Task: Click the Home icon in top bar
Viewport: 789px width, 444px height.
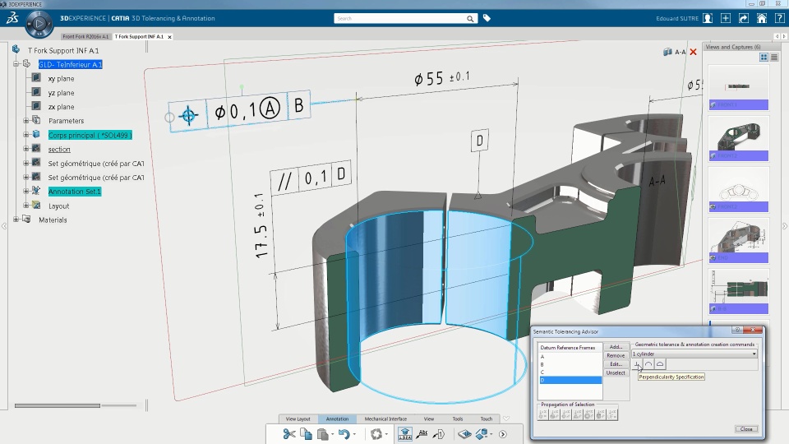Action: [762, 18]
